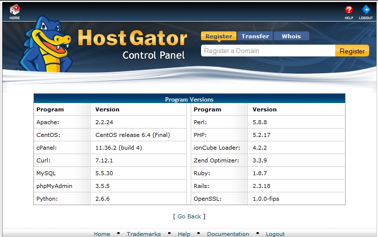The width and height of the screenshot is (378, 237).
Task: Click the Register a Domain input field
Action: [268, 51]
